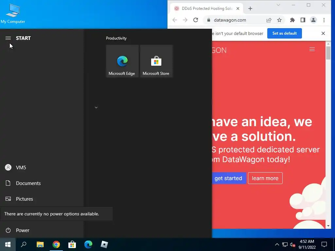Screen dimensions: 335x251
Task: Open a new Chrome tab
Action: pyautogui.click(x=250, y=8)
